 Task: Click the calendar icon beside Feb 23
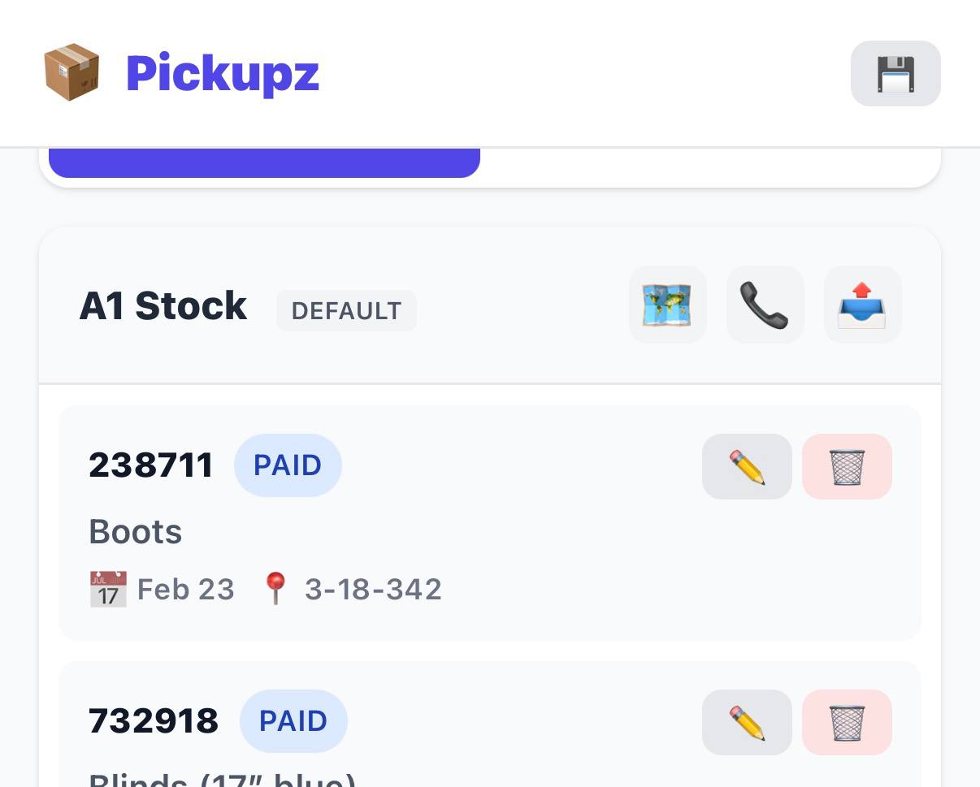pyautogui.click(x=108, y=589)
